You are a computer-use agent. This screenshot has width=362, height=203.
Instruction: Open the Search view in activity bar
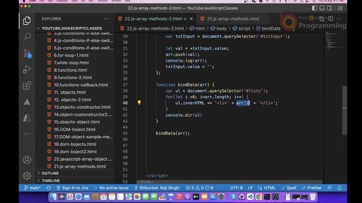27,37
